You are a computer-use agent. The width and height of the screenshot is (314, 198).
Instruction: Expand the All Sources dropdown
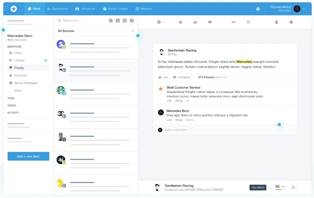pyautogui.click(x=96, y=31)
